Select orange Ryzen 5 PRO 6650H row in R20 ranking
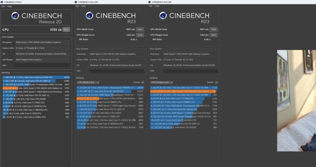 click(x=36, y=88)
